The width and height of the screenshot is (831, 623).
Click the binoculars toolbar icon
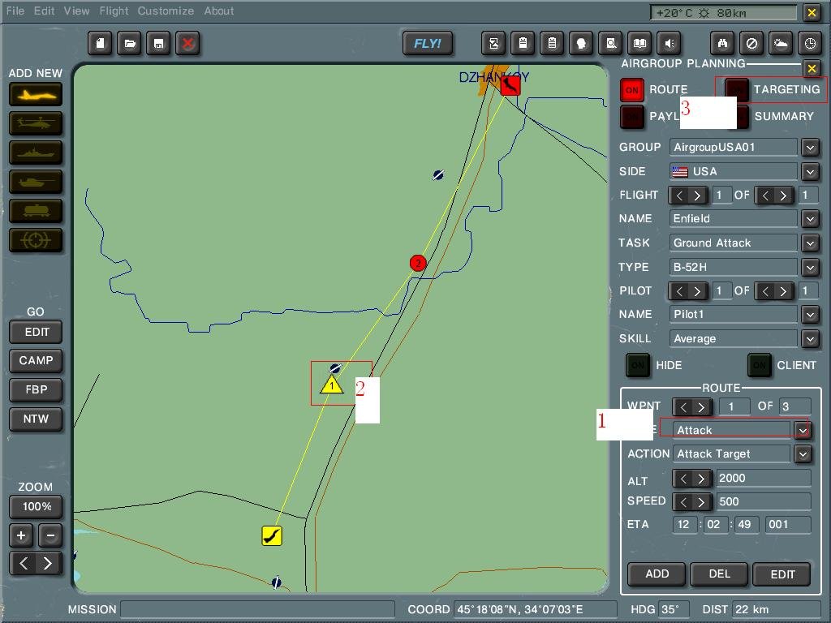coord(722,44)
